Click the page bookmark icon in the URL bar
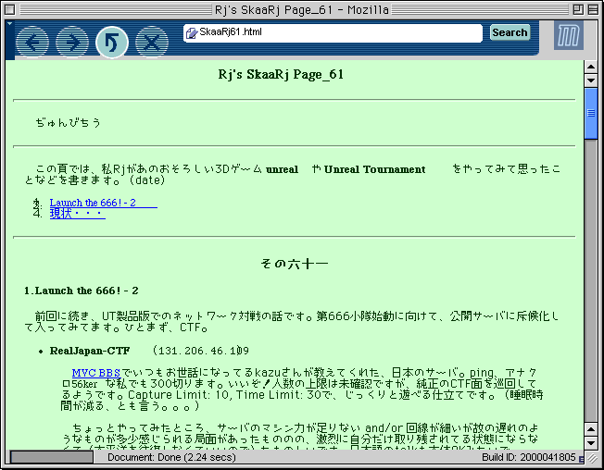 pyautogui.click(x=192, y=32)
